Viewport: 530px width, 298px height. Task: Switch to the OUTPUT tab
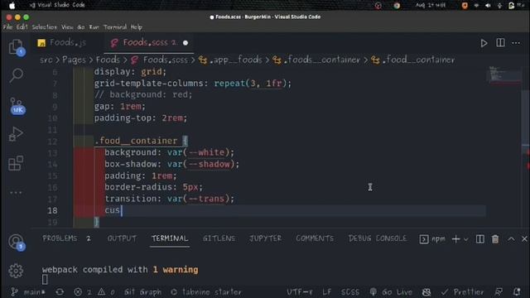[122, 238]
